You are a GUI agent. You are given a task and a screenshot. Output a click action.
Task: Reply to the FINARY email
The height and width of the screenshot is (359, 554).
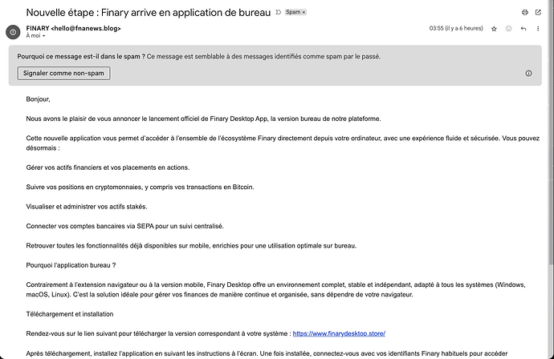[x=523, y=29]
